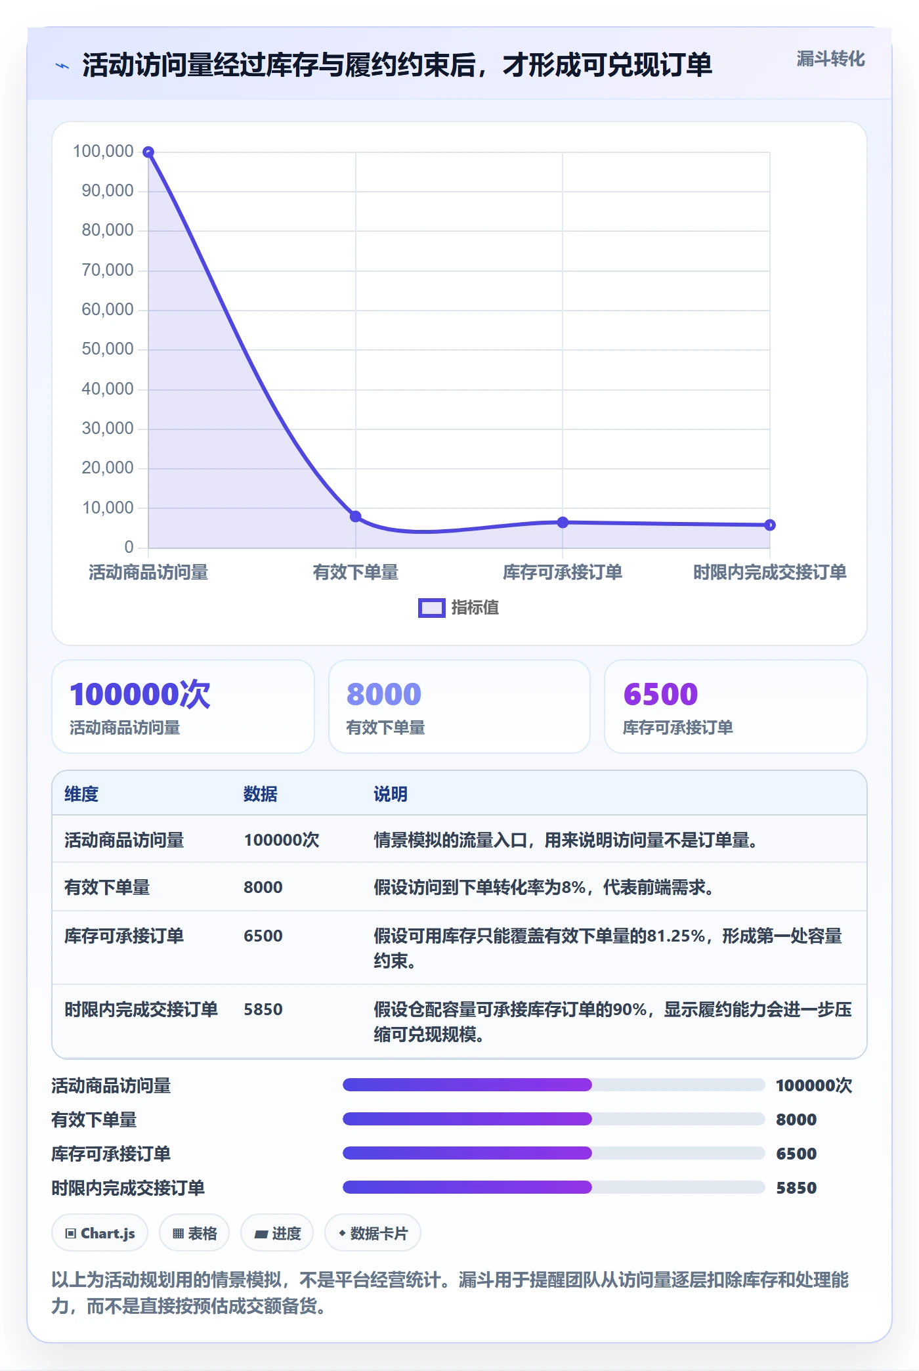Image resolution: width=919 pixels, height=1371 pixels.
Task: Click the lightning bolt icon beside the title
Action: click(x=62, y=66)
